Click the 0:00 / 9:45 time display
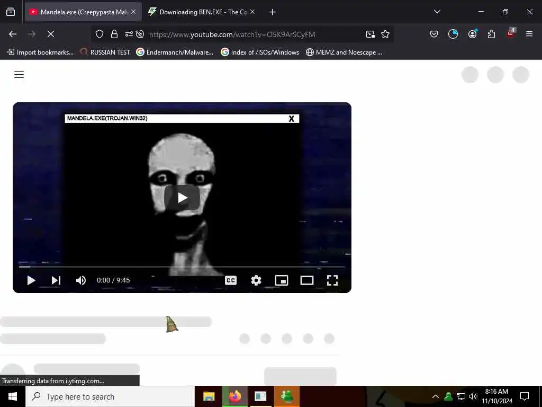542x407 pixels. (x=113, y=280)
